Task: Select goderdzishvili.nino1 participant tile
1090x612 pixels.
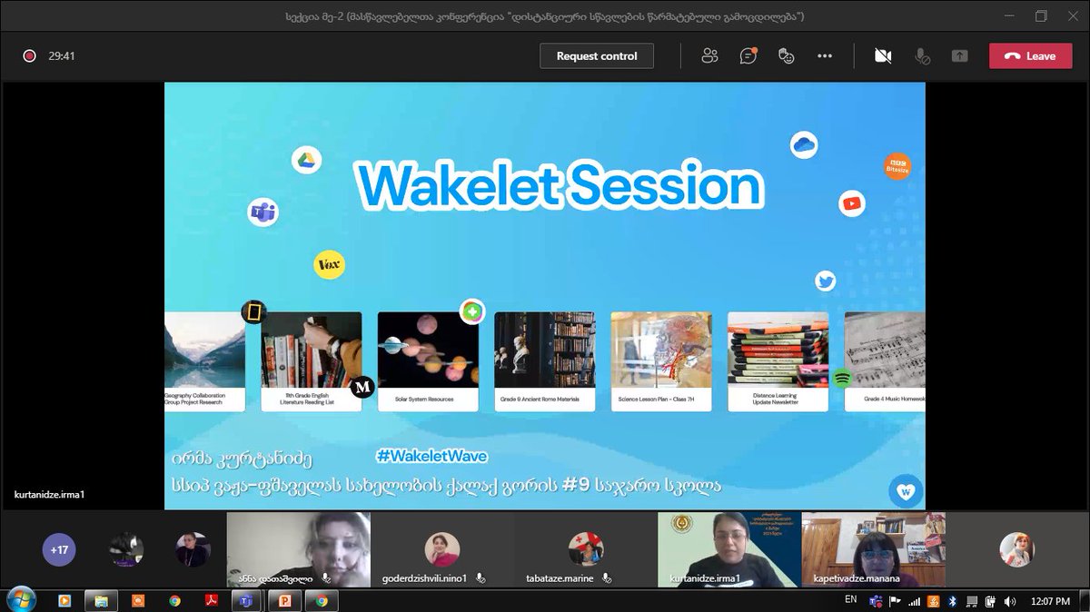Action: tap(441, 550)
